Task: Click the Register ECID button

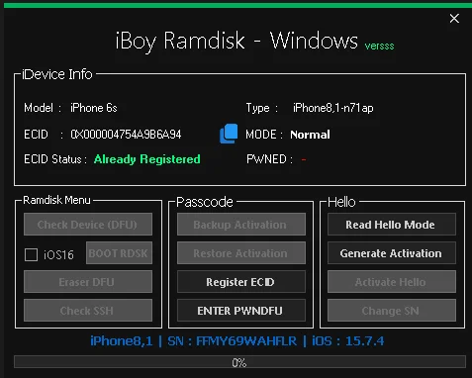Action: click(x=241, y=282)
